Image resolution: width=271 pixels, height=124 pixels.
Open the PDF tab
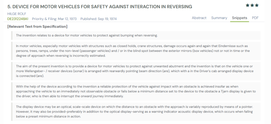tap(255, 18)
